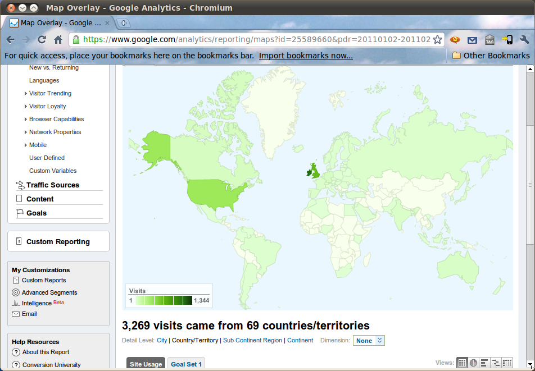
Task: Click the lightest green Visits legend swatch
Action: (140, 300)
